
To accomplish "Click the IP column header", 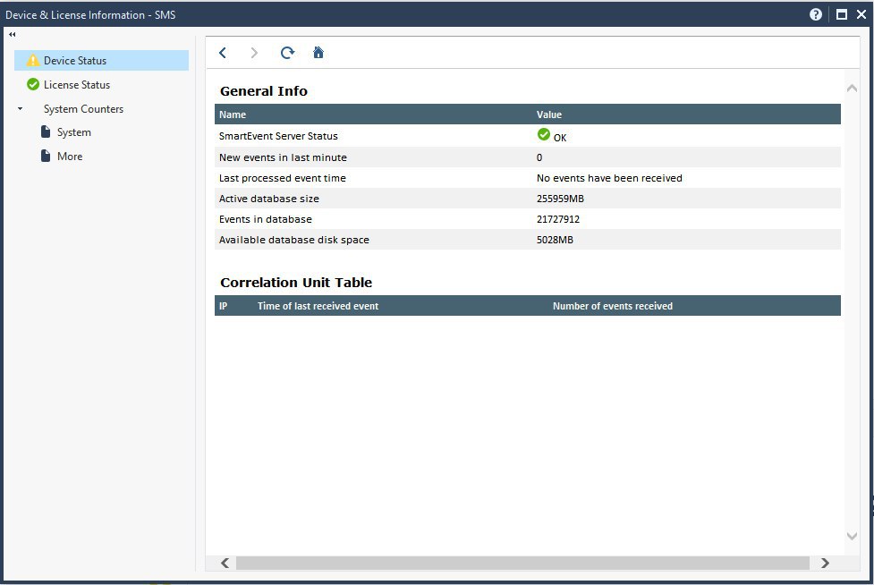I will pos(223,306).
